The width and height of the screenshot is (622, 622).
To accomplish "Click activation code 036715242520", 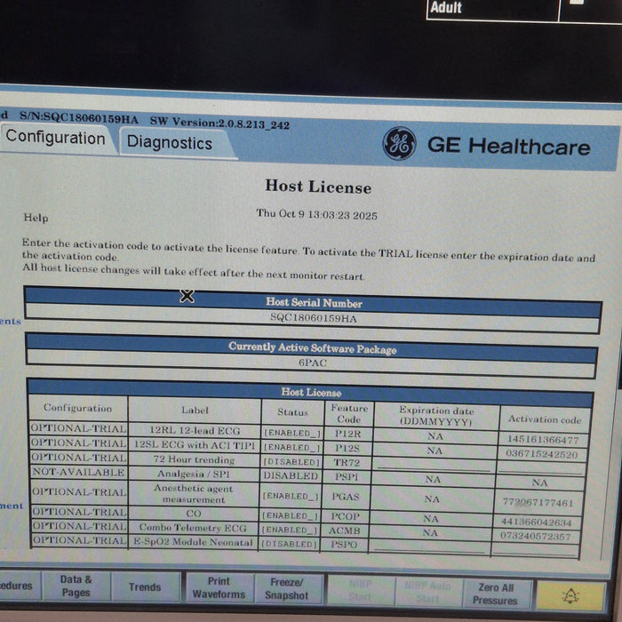I will [542, 454].
